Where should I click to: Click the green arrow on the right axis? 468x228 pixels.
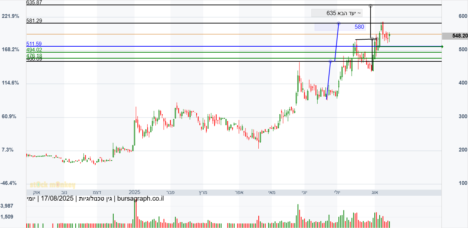pyautogui.click(x=441, y=46)
